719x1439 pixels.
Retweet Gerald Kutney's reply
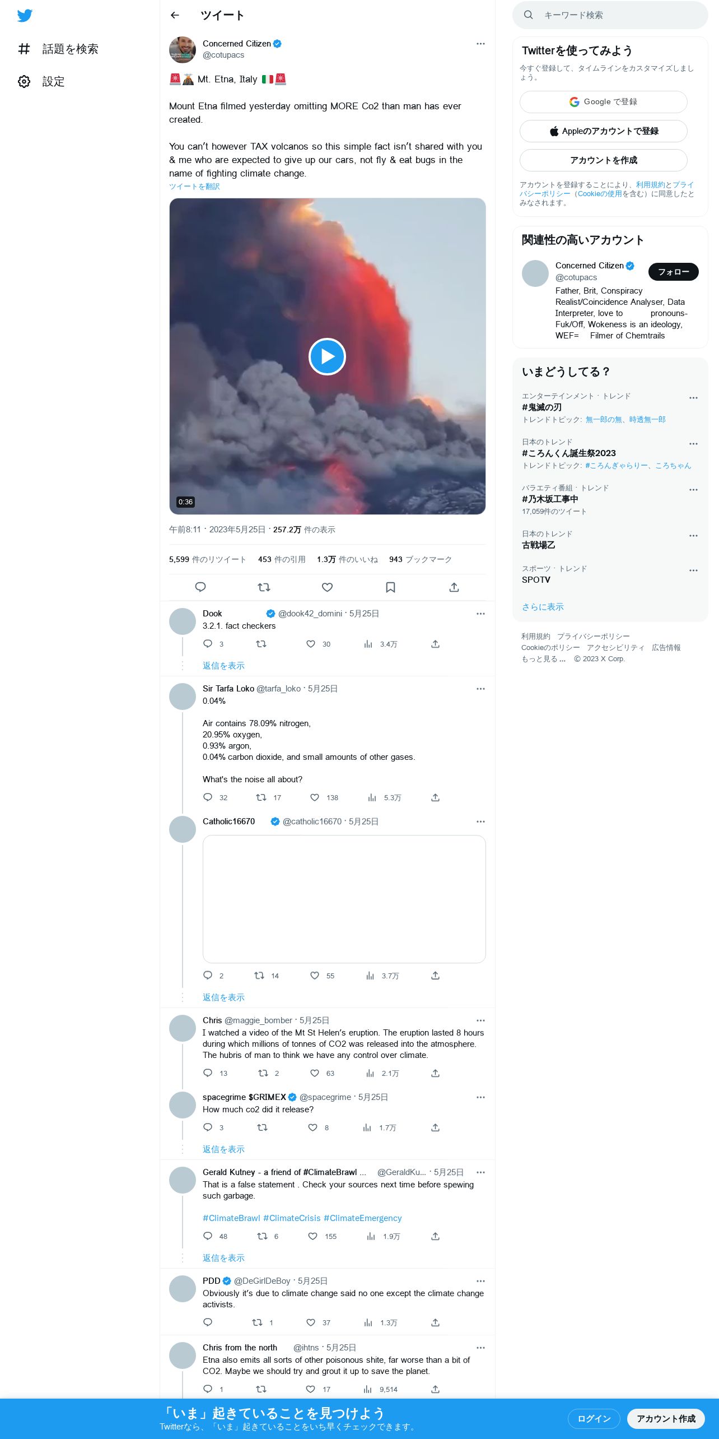click(262, 1236)
